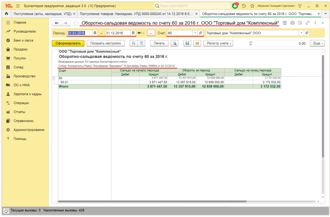The image size is (330, 217).
Task: Click the print preview toolbar icon
Action: tap(175, 43)
